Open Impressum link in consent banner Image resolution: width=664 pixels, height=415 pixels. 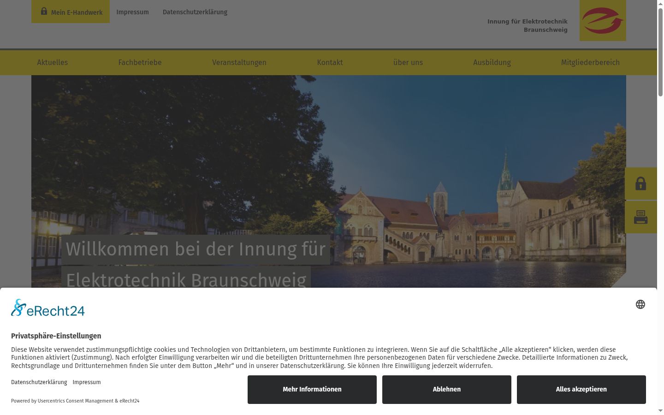coord(87,382)
